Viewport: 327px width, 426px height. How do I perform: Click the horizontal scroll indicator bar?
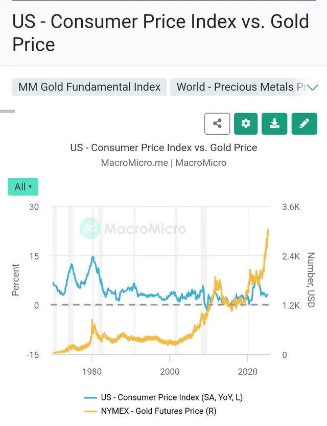click(8, 111)
